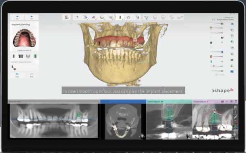Select the top view cube icon
Viewport: 246px width, 153px height.
point(232,24)
